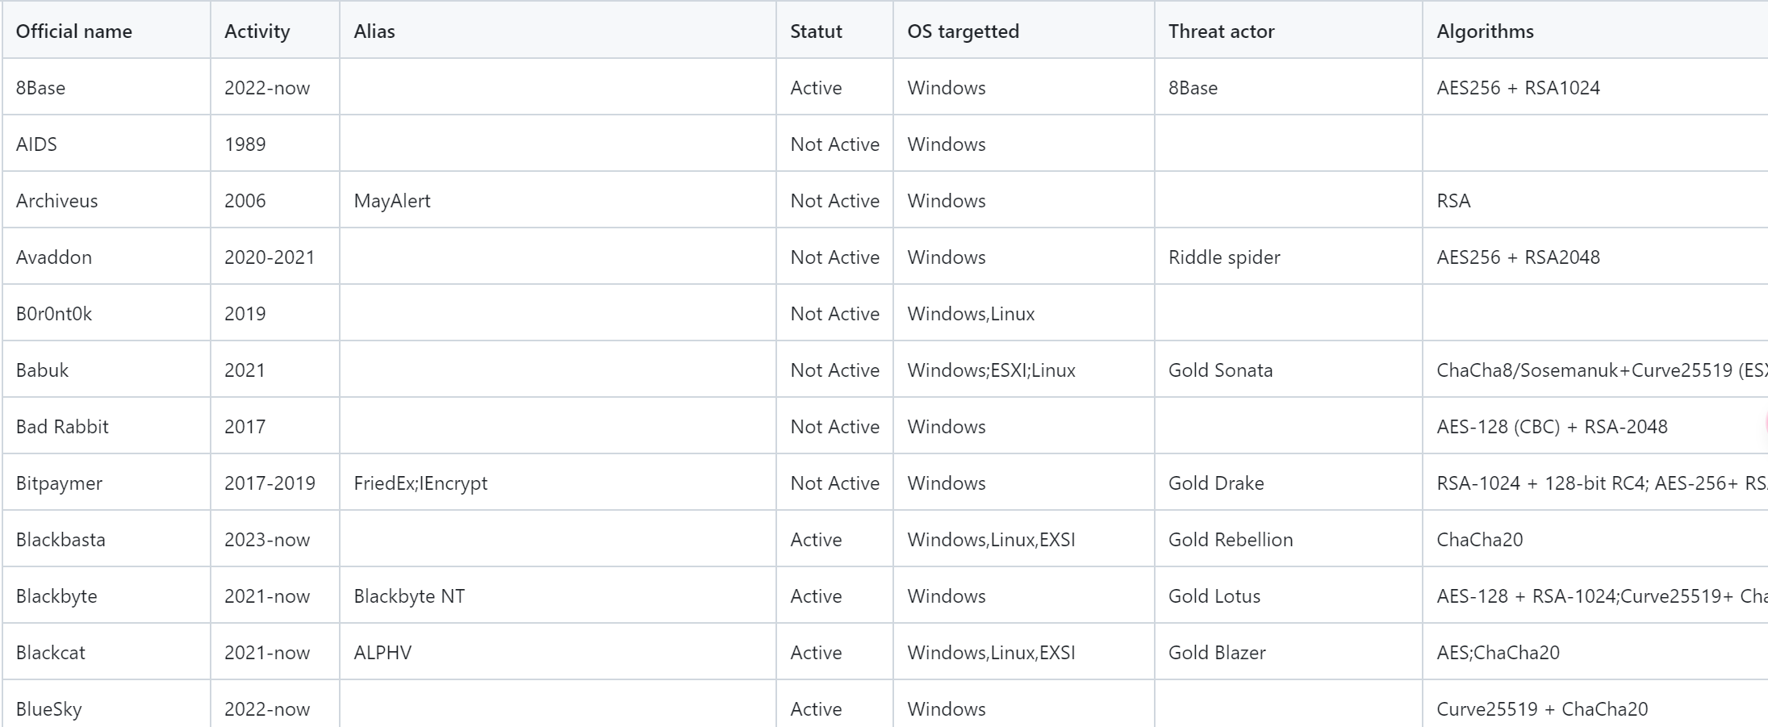The height and width of the screenshot is (727, 1768).
Task: Click the B0r0nt0k name cell
Action: (x=54, y=314)
